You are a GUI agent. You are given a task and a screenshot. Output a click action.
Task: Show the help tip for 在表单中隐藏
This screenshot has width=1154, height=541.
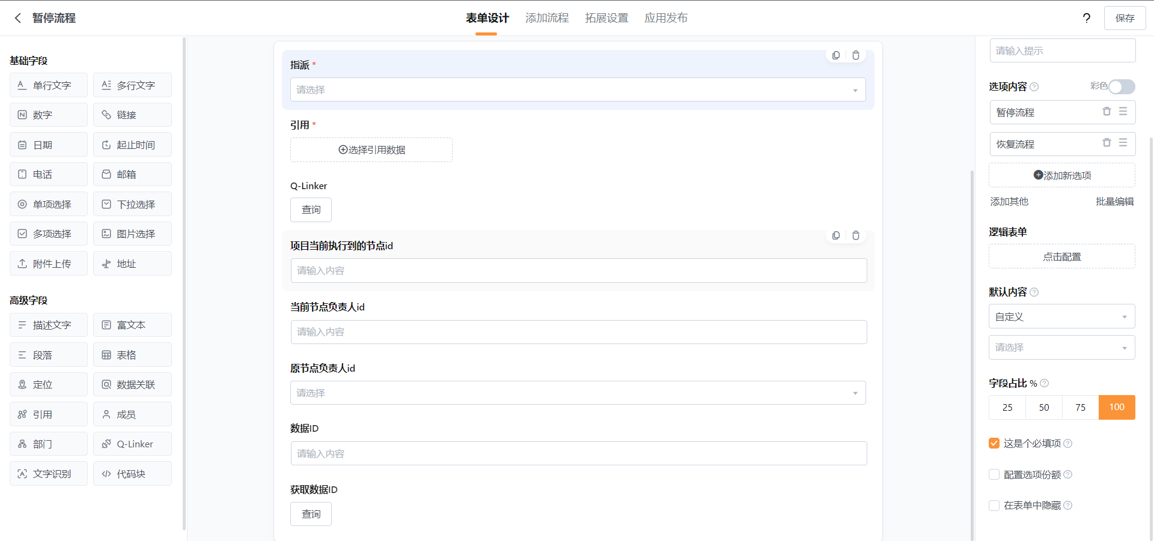(x=1068, y=506)
